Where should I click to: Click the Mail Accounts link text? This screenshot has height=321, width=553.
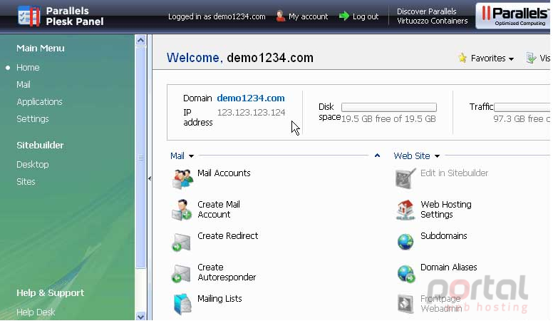[x=224, y=173]
